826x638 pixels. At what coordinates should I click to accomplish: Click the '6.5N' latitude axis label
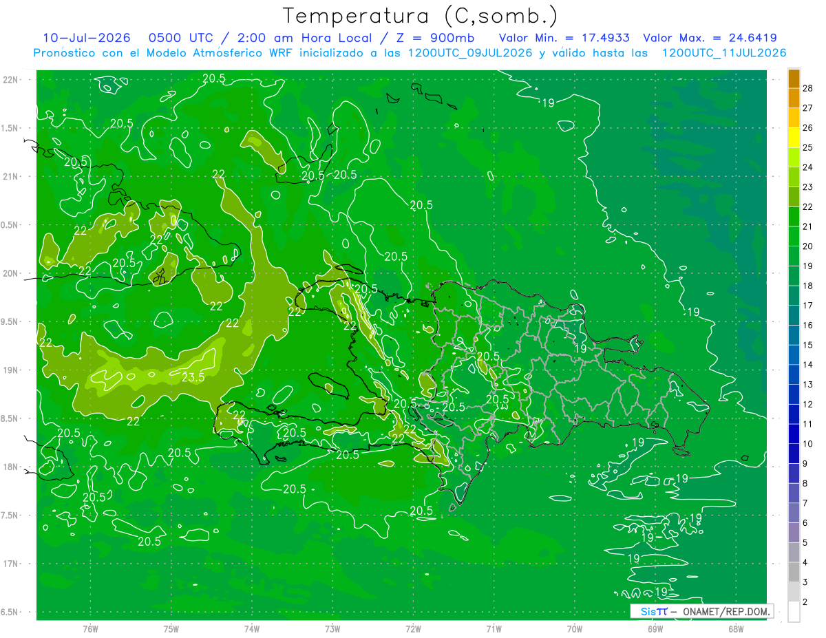click(x=9, y=612)
